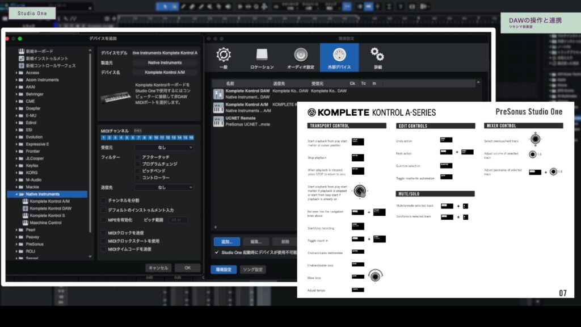This screenshot has height=327, width=581.
Task: Confirm with the OK button
Action: click(x=187, y=268)
